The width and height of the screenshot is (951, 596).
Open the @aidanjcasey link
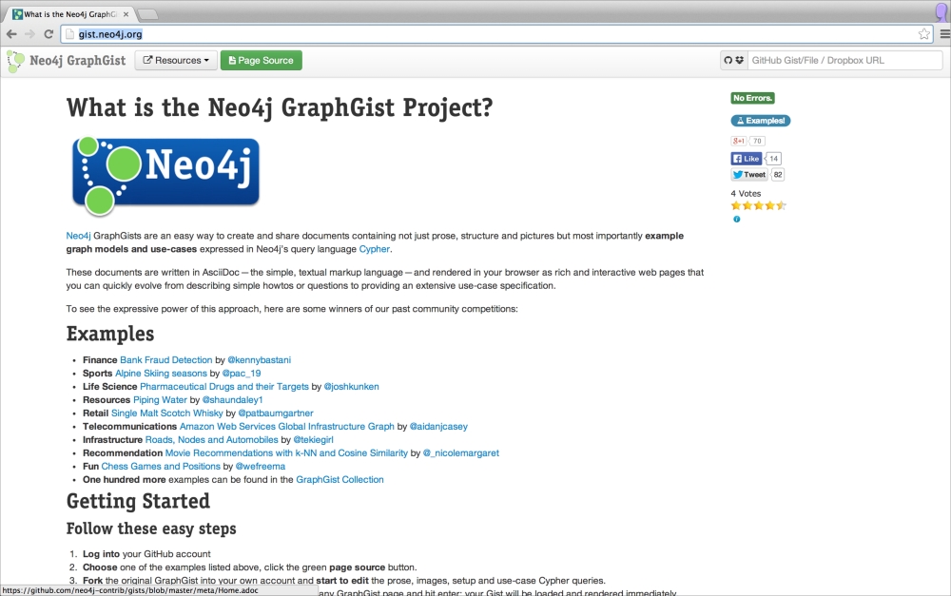point(438,427)
